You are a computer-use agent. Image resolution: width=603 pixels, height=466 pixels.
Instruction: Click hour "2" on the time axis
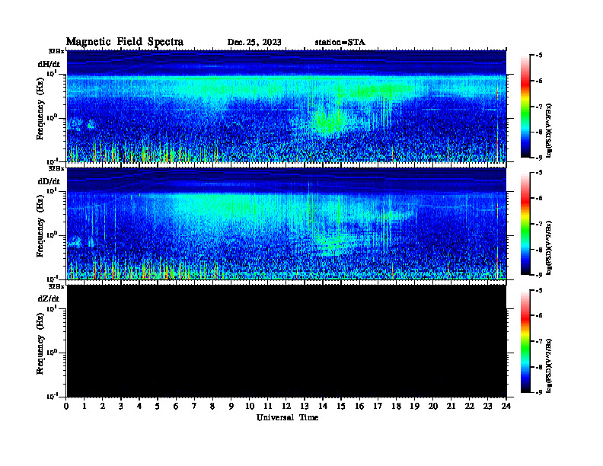point(103,406)
